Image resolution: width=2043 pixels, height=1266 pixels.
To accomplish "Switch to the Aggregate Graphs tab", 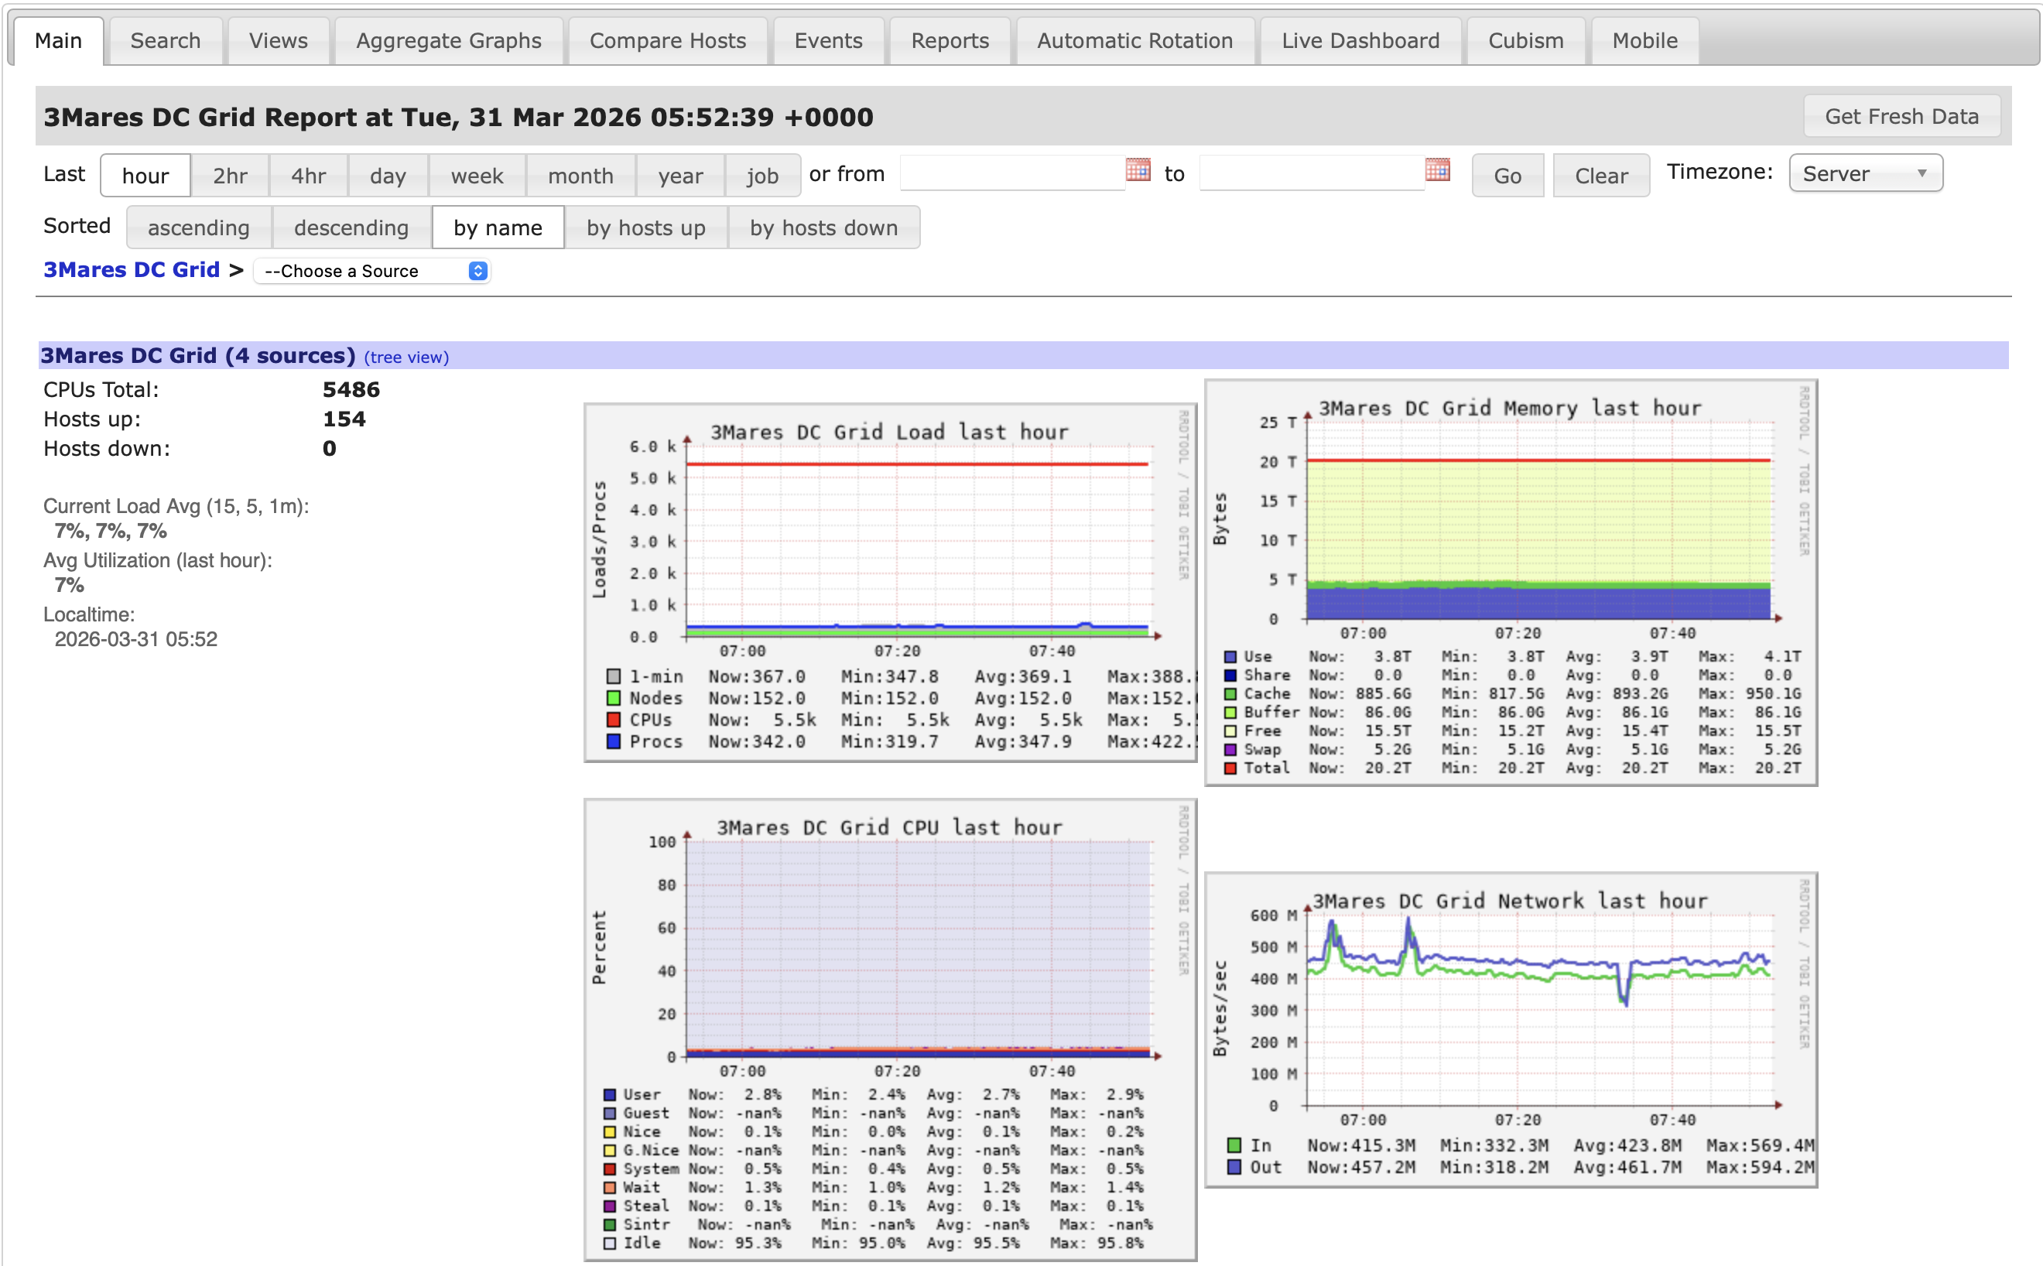I will tap(448, 41).
